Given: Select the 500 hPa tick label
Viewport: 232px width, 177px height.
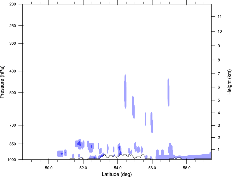Looking at the screenshot, I should (13, 93).
